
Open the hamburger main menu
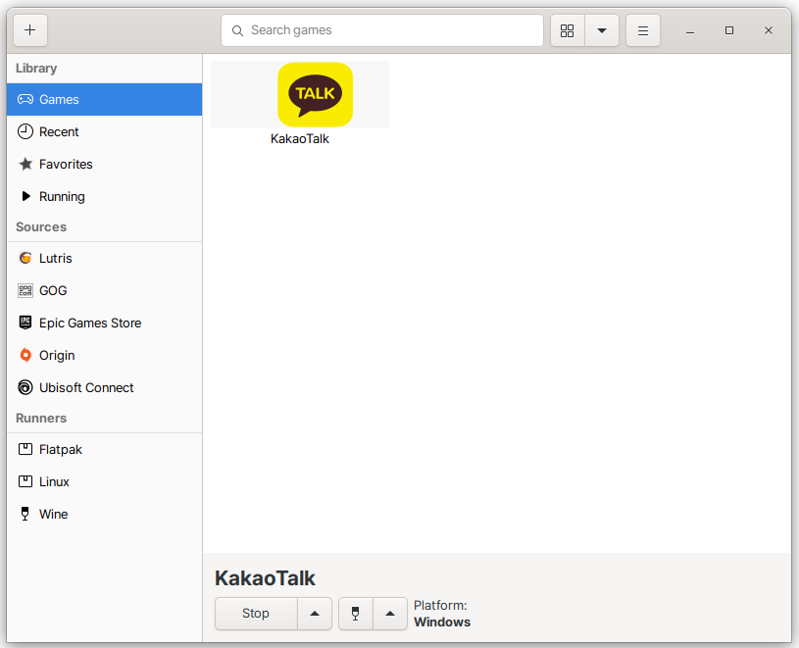(x=643, y=30)
